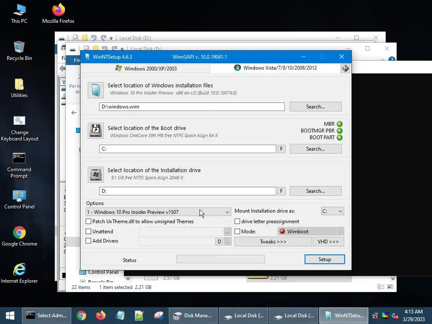Enable the Unattend checkbox

coord(89,232)
